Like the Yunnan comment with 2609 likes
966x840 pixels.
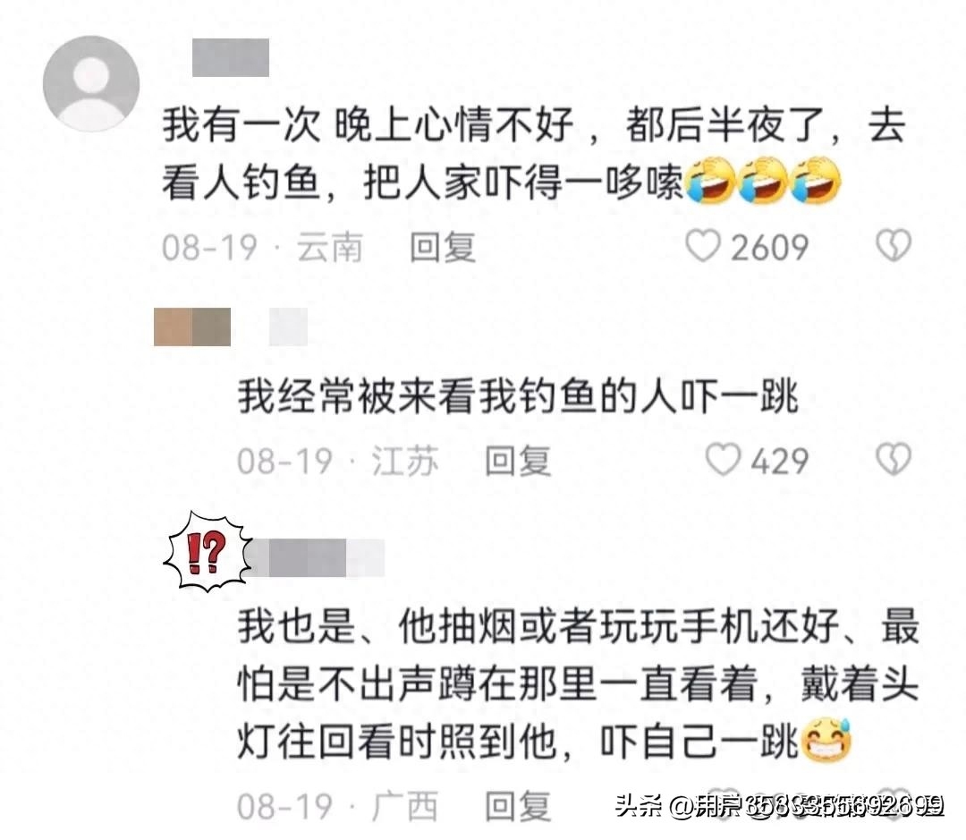coord(703,246)
